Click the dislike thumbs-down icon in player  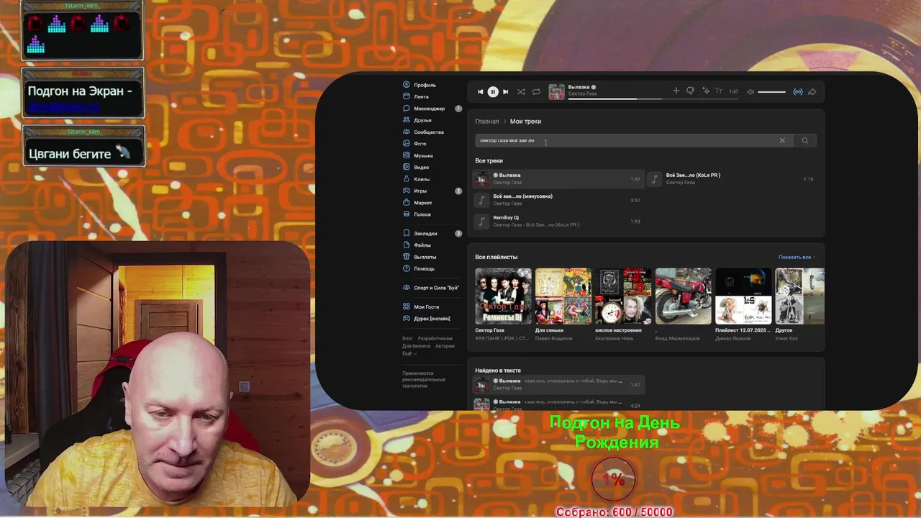pos(690,91)
